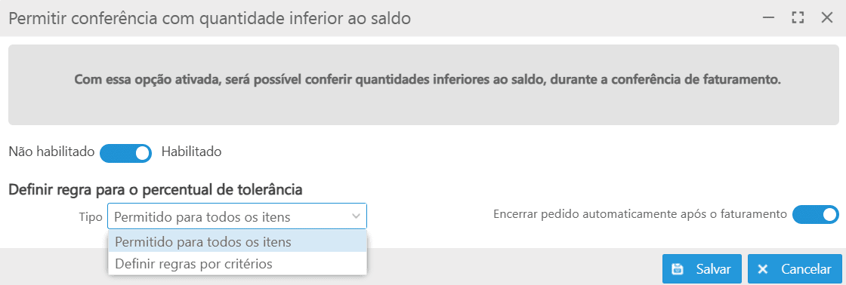This screenshot has height=285, width=846.
Task: Save settings with the Salvar button
Action: 702,269
